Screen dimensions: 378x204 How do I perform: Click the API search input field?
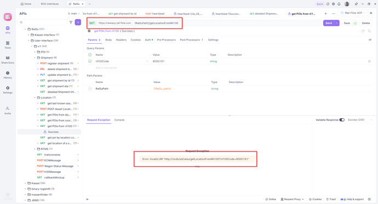[x=42, y=22]
